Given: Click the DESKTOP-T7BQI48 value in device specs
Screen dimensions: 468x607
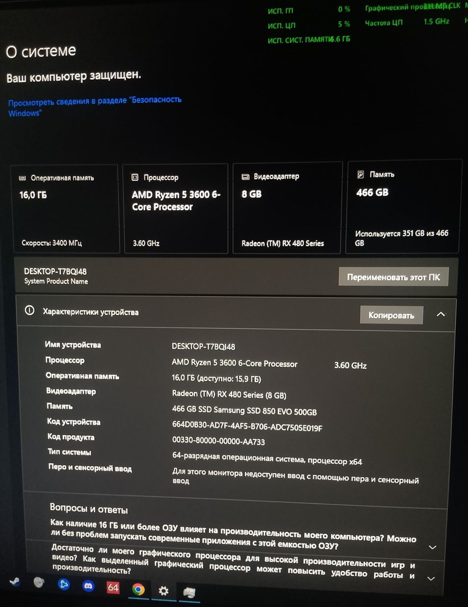Looking at the screenshot, I should 203,347.
